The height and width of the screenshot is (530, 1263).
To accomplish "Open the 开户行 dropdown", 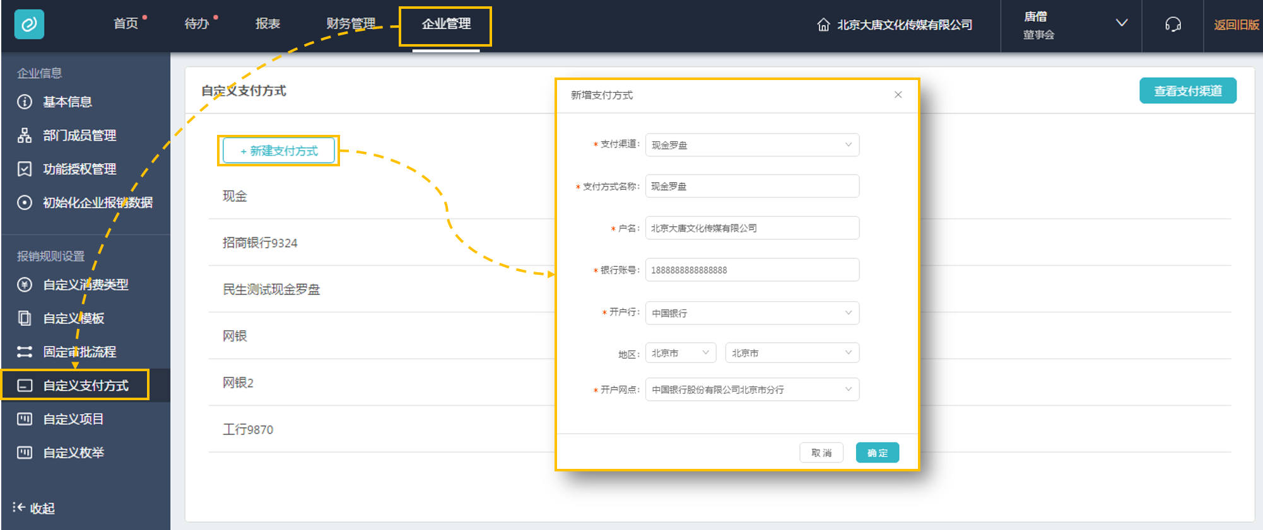I will tap(752, 313).
